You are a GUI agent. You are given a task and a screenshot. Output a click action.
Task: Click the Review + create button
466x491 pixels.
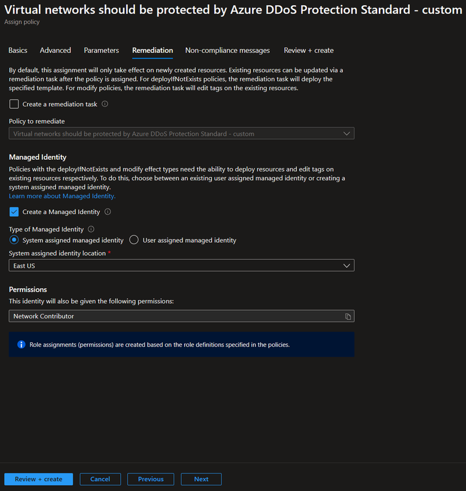point(38,479)
